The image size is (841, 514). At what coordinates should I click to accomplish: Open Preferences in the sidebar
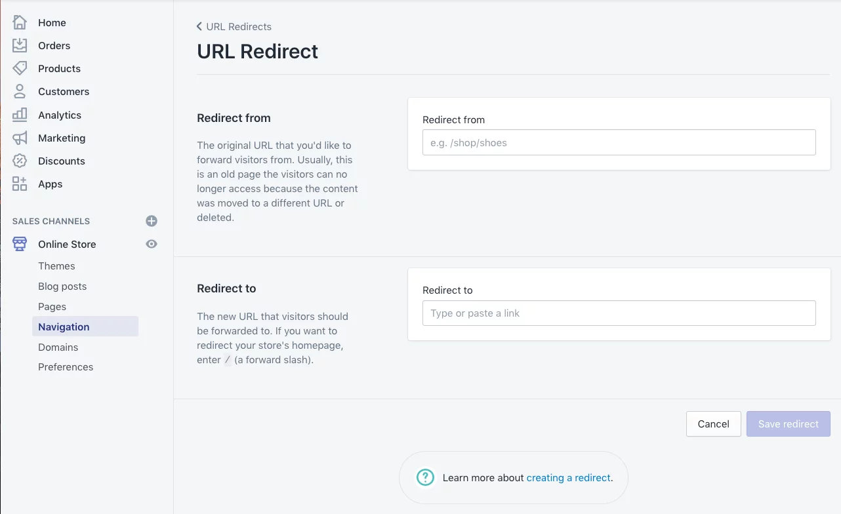tap(66, 366)
